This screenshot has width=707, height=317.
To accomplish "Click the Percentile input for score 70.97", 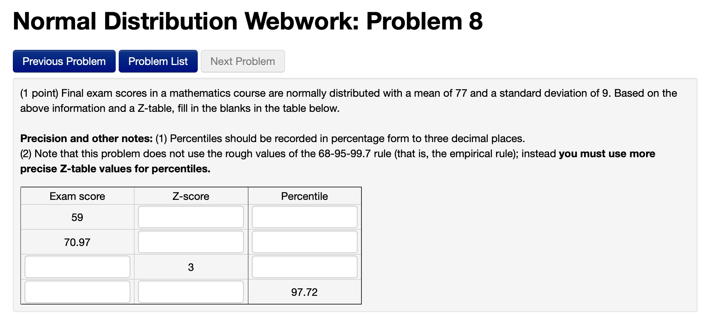I will click(x=304, y=241).
